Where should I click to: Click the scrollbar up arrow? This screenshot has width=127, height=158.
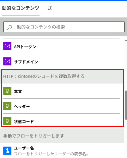[x=126, y=41]
